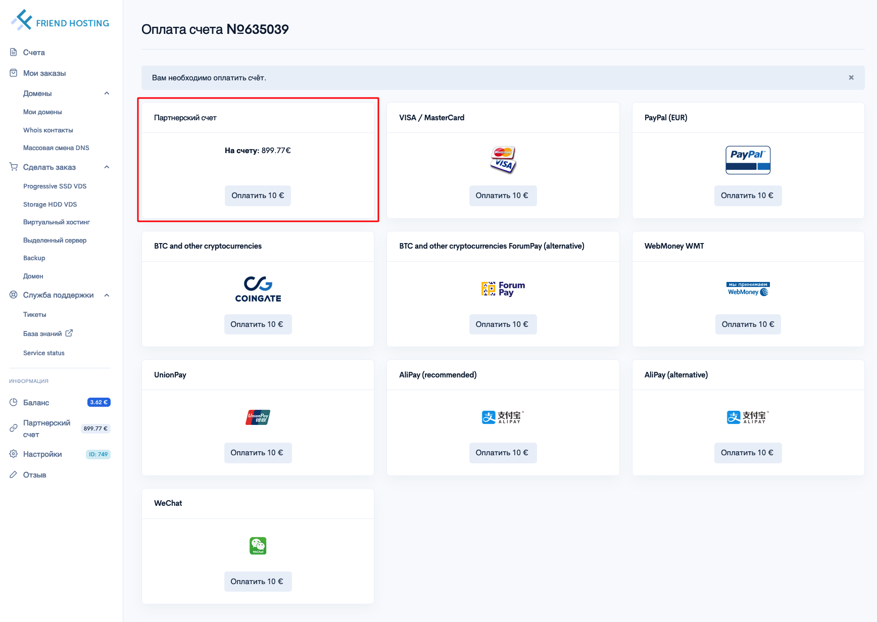The image size is (877, 622).
Task: Click the Настройки gear icon
Action: (14, 454)
